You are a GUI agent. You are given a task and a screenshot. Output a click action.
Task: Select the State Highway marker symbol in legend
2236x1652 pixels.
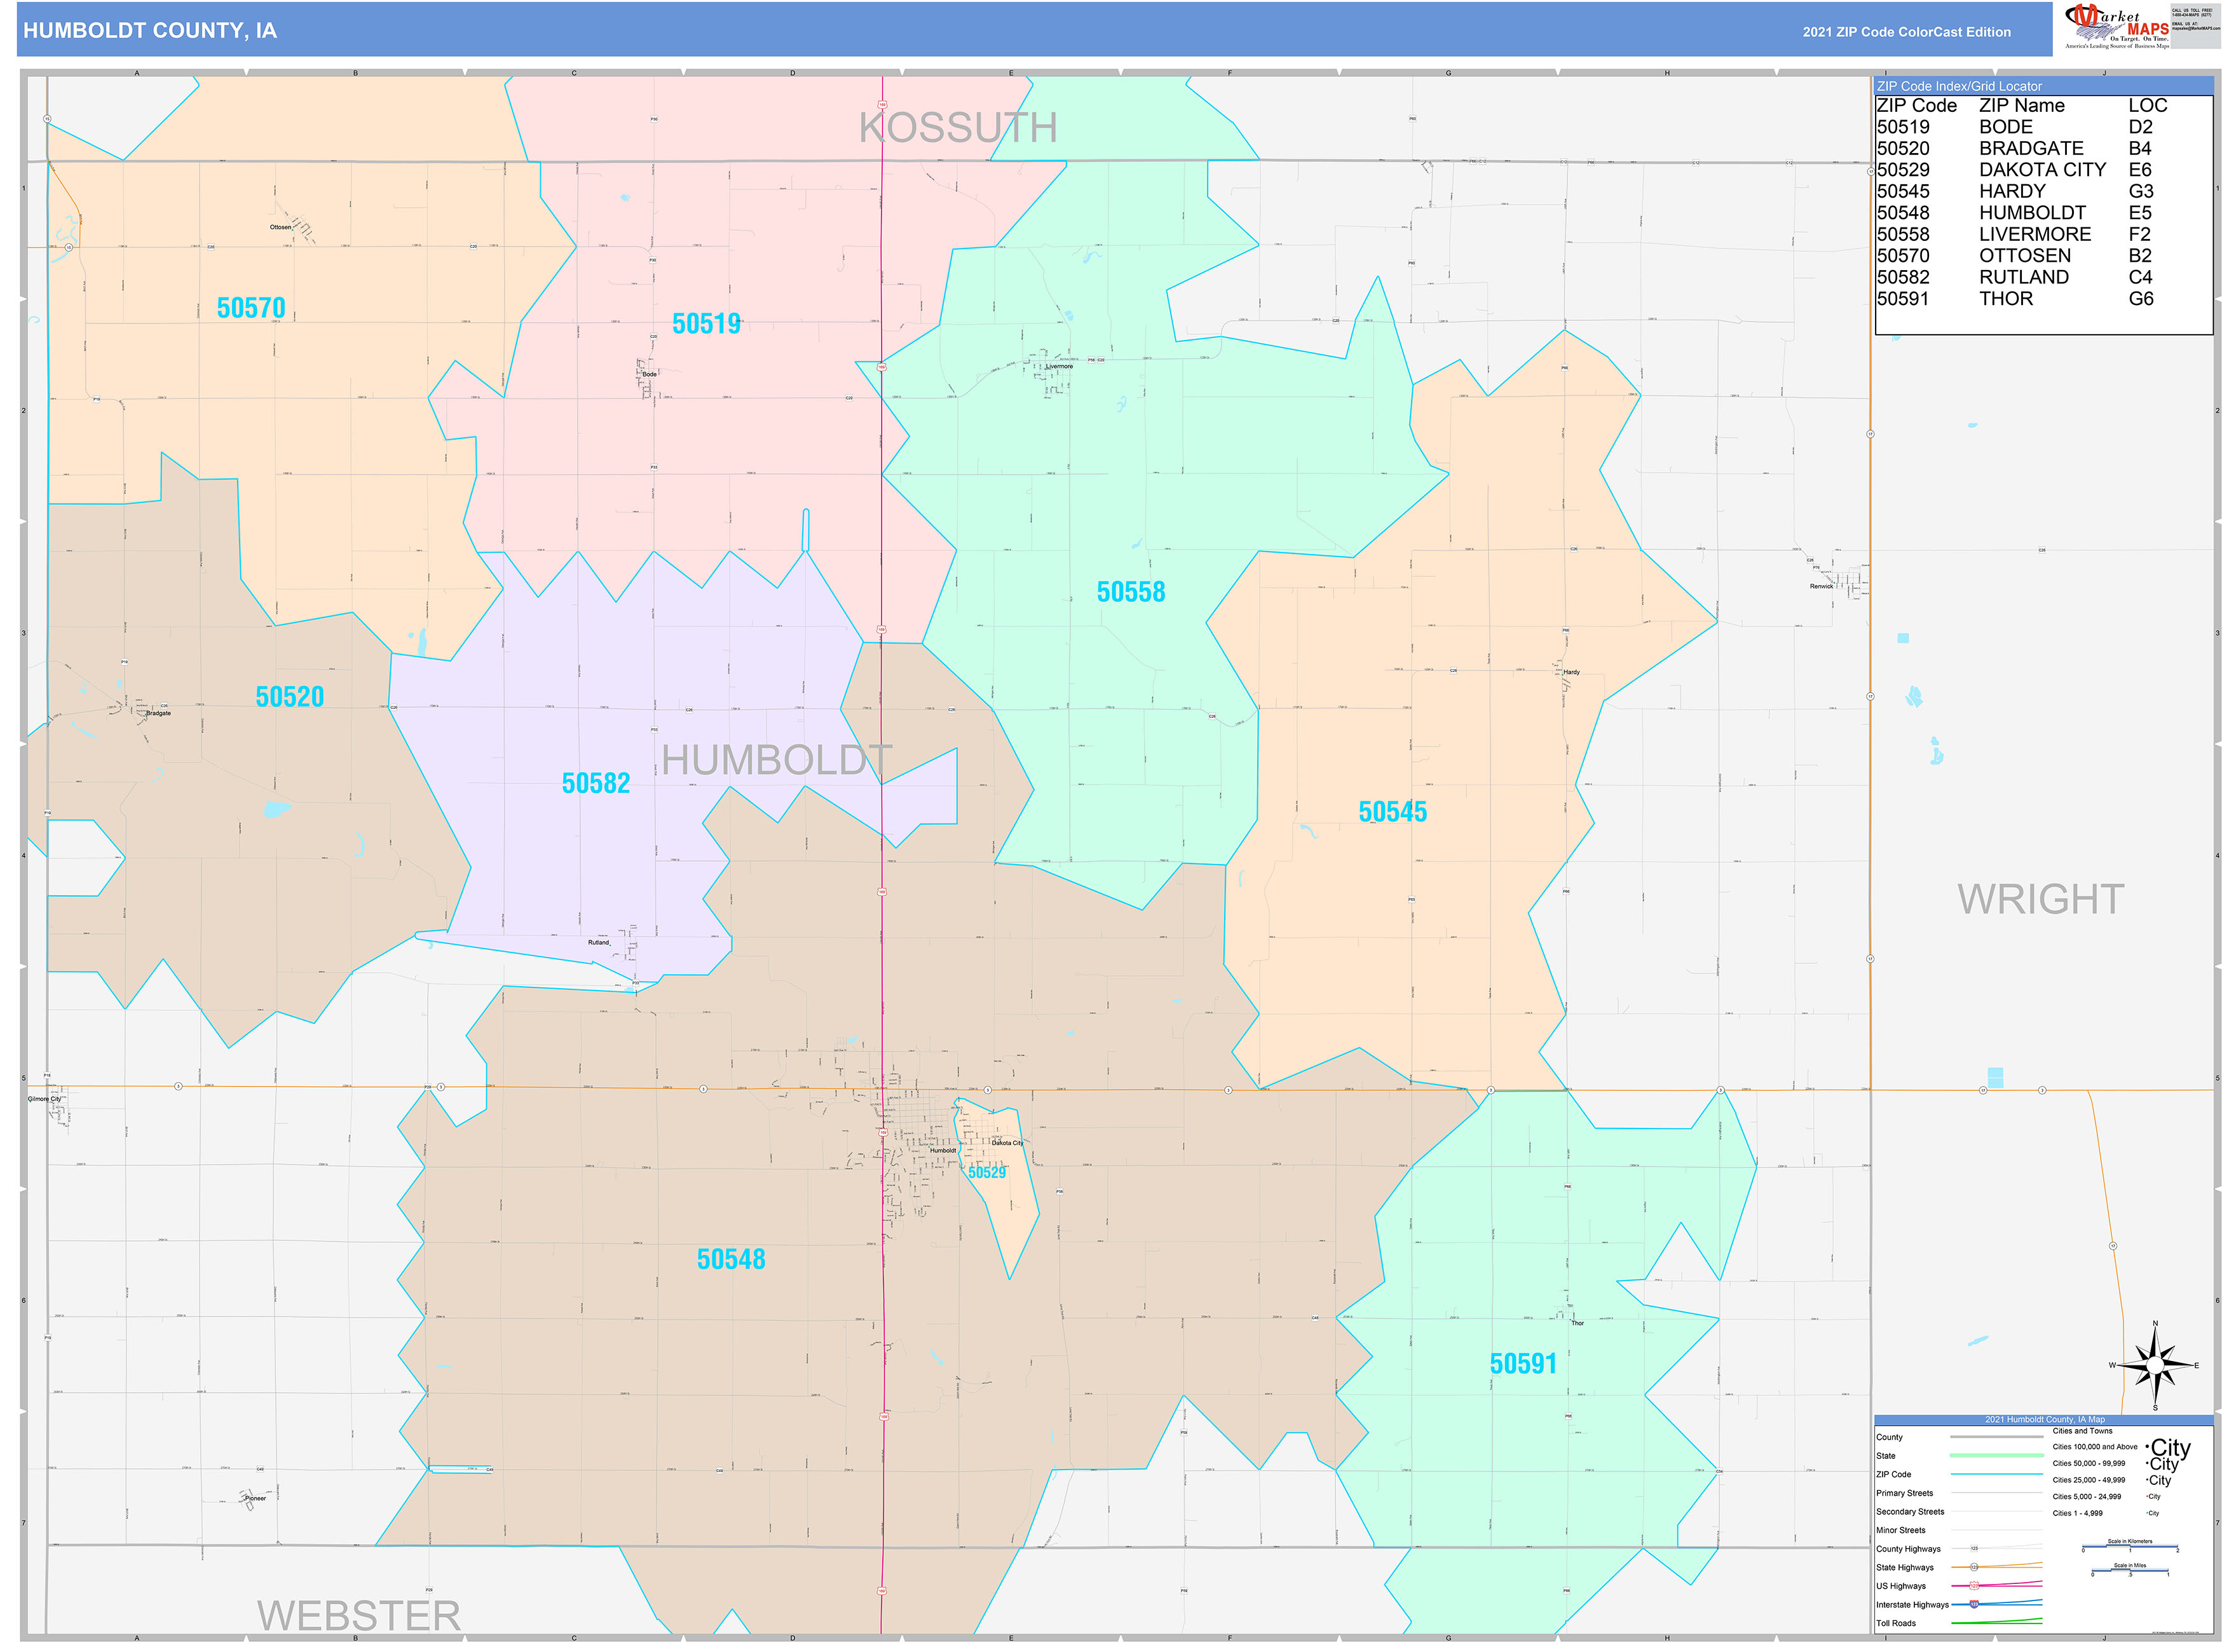pyautogui.click(x=1975, y=1567)
